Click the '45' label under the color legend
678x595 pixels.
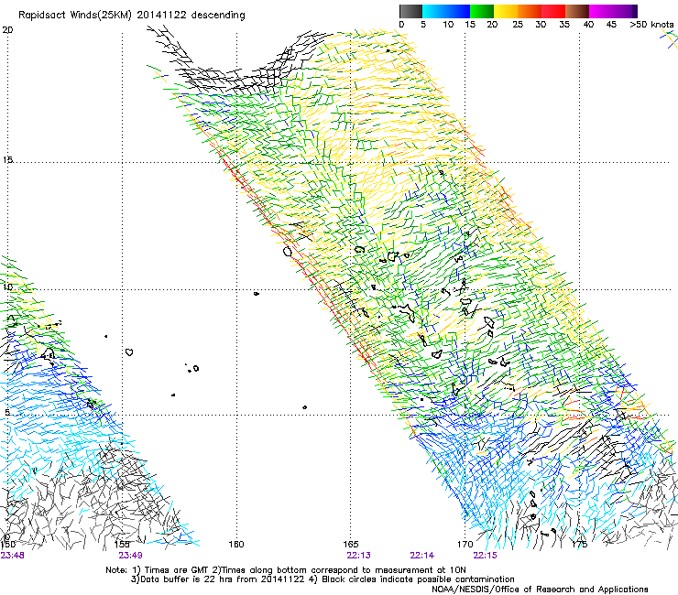pyautogui.click(x=611, y=25)
